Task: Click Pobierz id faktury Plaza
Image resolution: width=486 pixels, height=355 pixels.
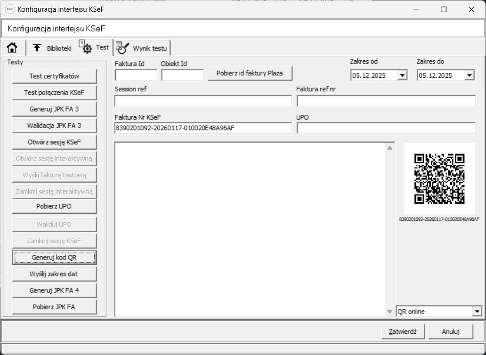Action: (x=250, y=73)
